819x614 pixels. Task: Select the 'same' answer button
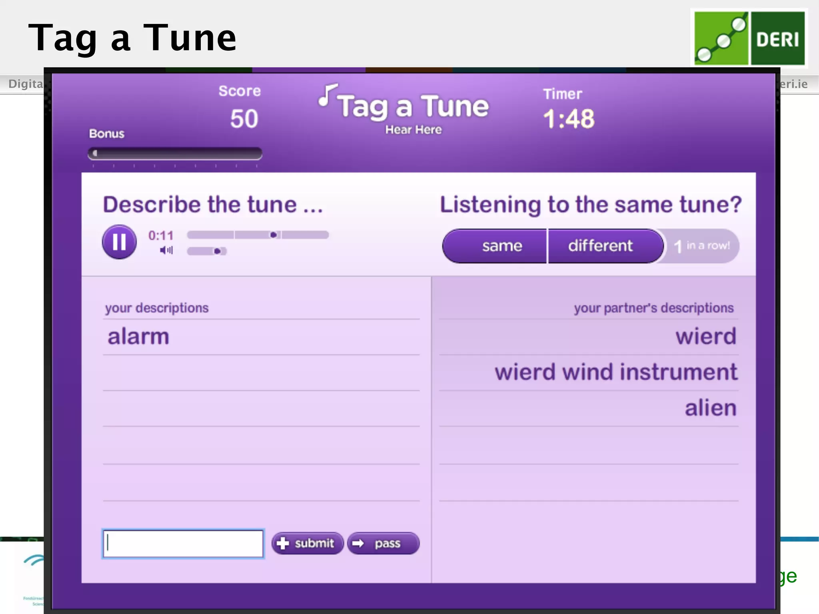tap(501, 246)
